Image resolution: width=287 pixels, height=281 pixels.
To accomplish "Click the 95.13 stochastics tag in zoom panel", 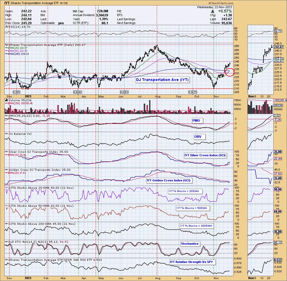I will [x=278, y=243].
